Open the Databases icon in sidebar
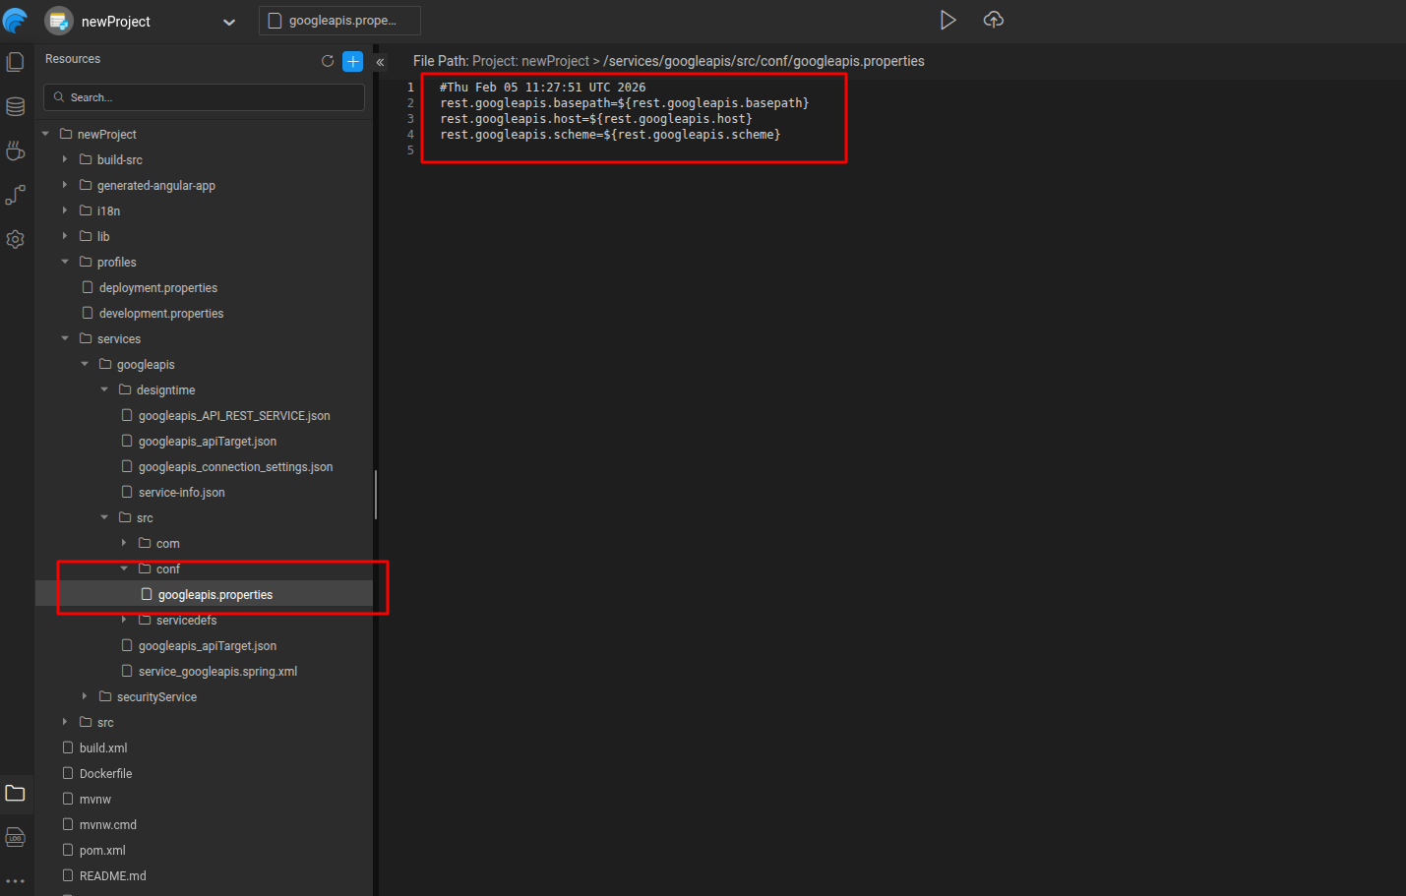Image resolution: width=1406 pixels, height=896 pixels. pos(16,106)
